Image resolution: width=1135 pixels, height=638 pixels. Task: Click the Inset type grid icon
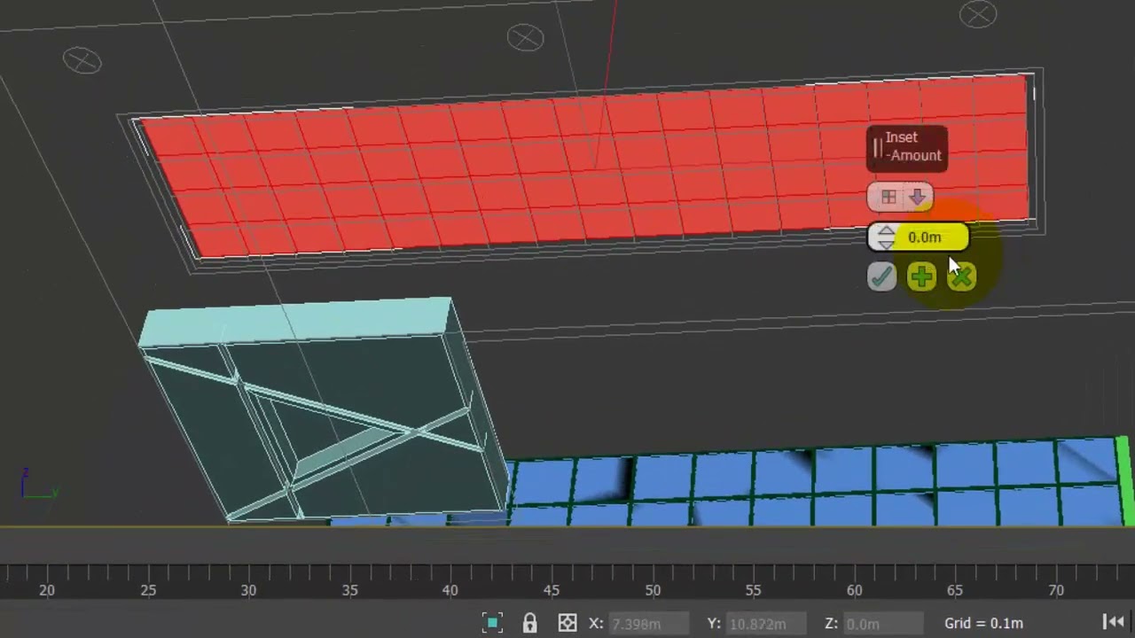click(888, 197)
